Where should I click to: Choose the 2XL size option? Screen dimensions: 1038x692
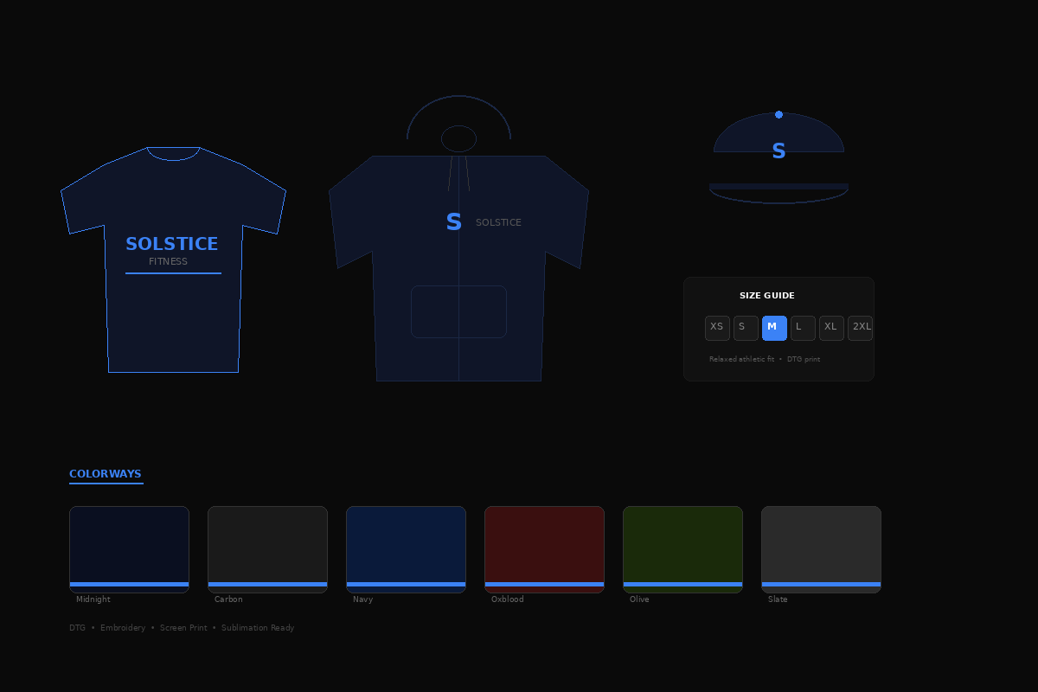pos(860,328)
